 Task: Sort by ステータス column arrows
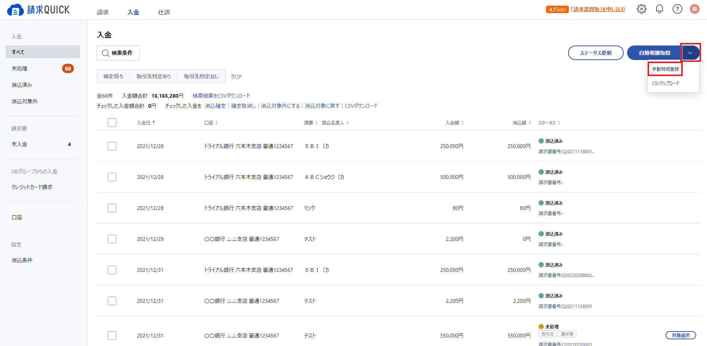[x=559, y=123]
